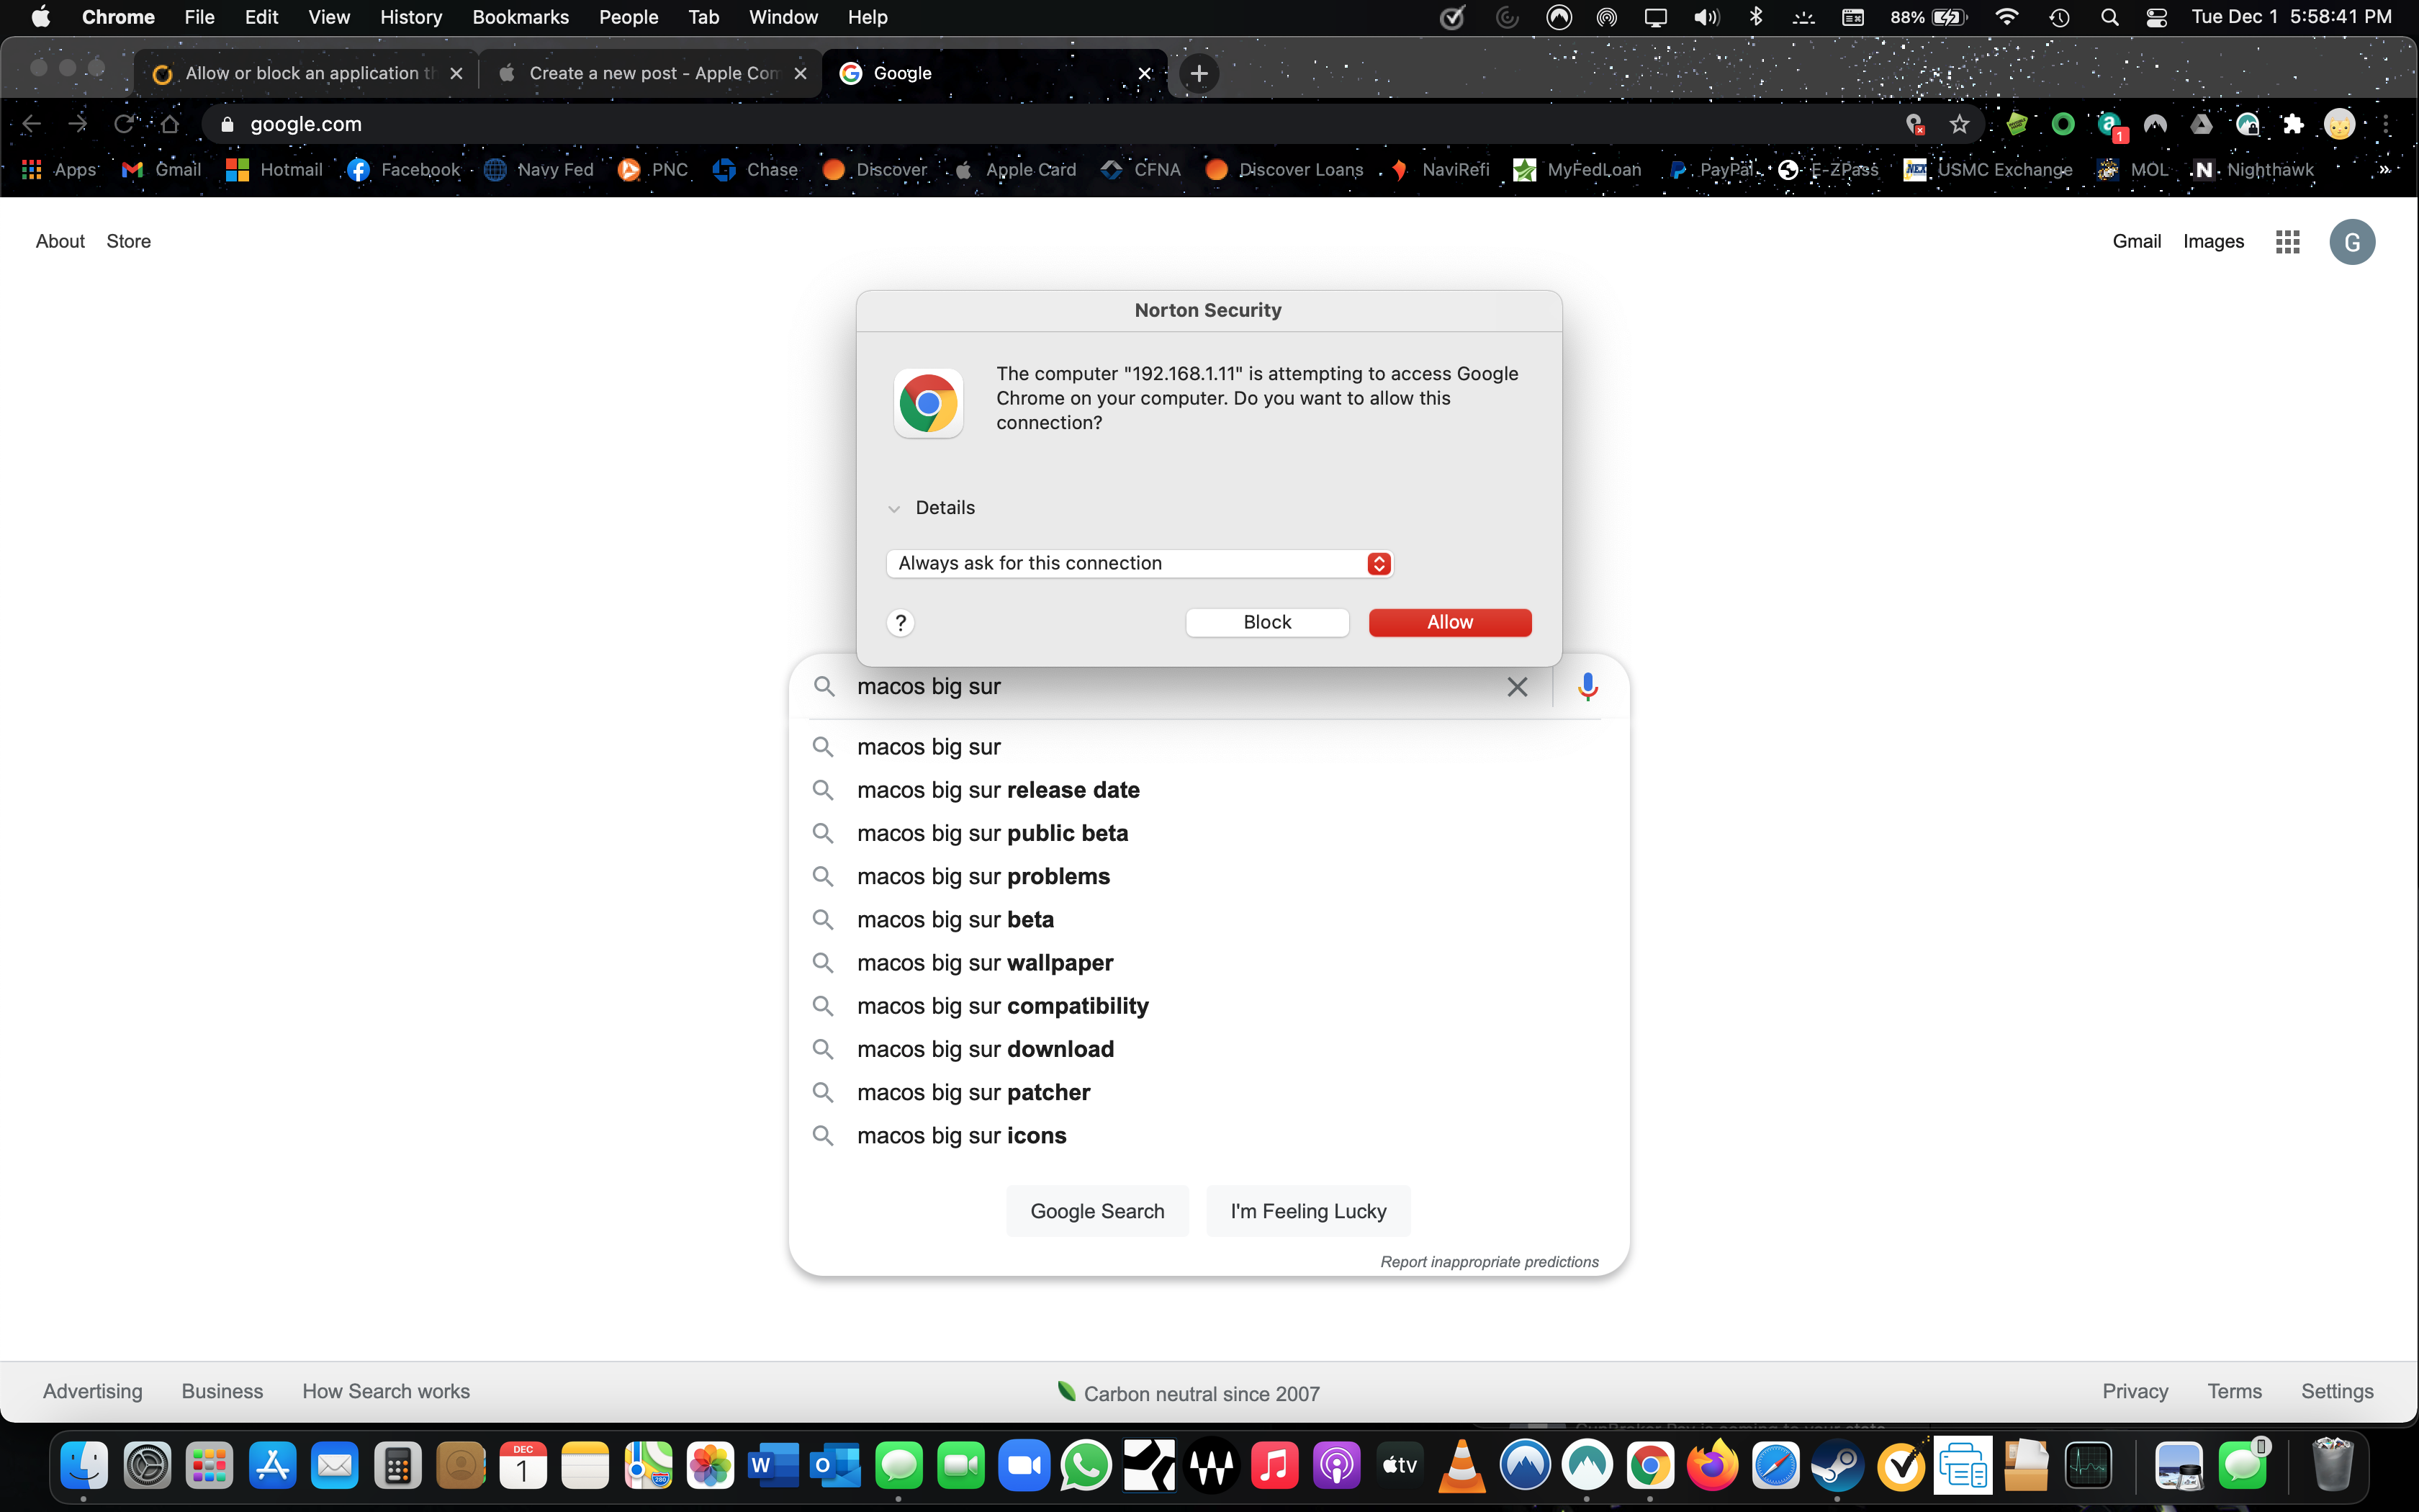Click the voice search microphone icon
The width and height of the screenshot is (2419, 1512).
click(1587, 686)
